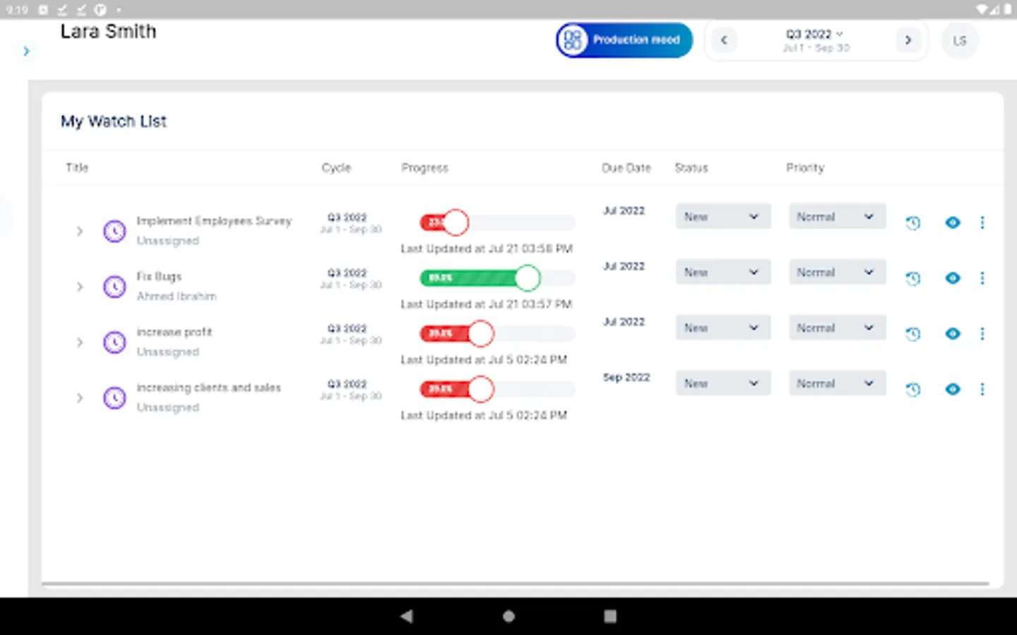Toggle watch eye on Fix Bugs row

coord(953,278)
